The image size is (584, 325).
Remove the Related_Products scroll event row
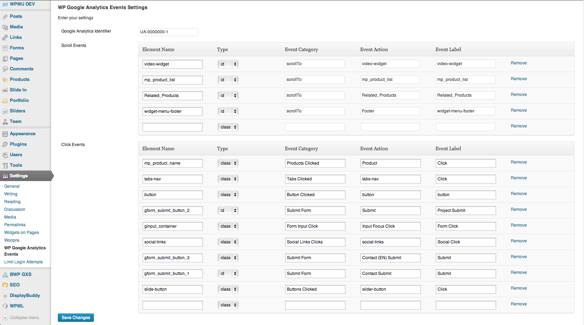518,95
